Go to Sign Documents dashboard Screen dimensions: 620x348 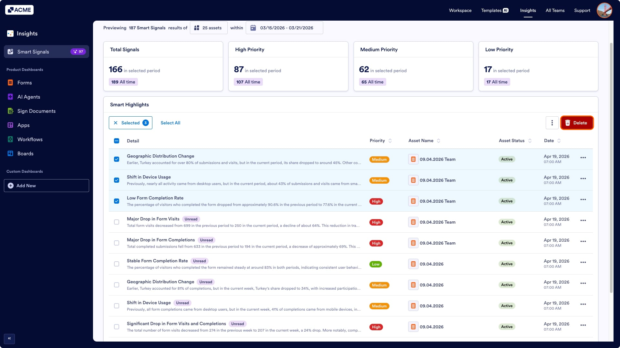coord(36,111)
